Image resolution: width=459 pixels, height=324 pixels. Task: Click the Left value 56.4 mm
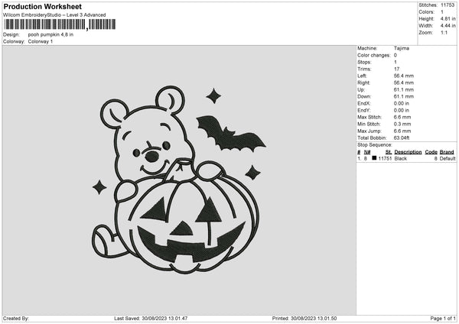point(404,76)
